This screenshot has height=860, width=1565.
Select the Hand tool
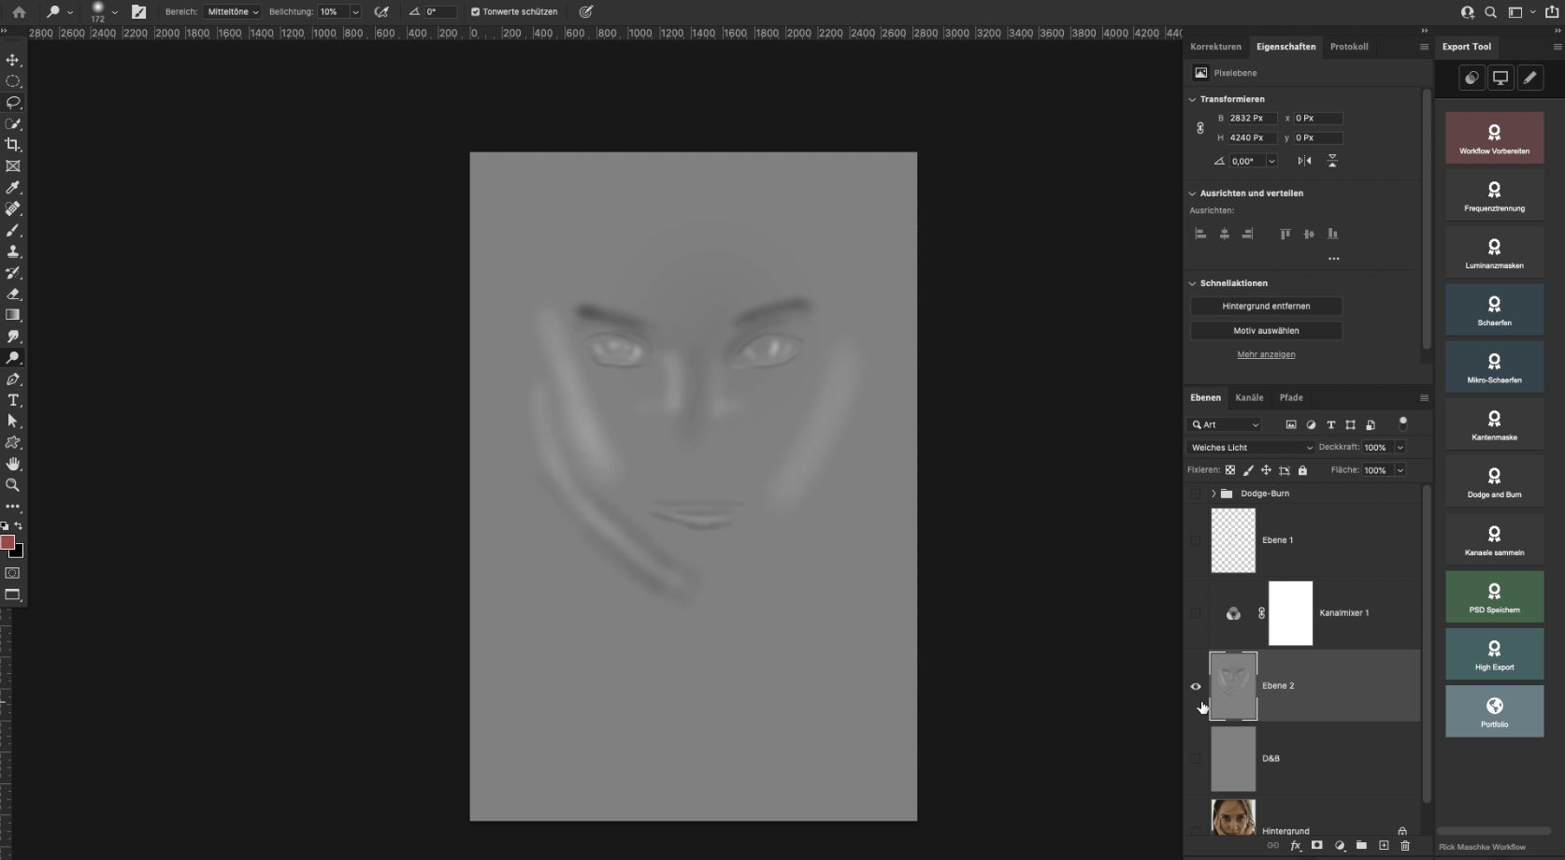coord(13,464)
